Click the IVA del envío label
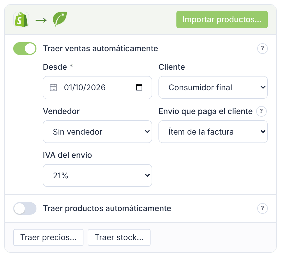Viewport: 281px width, 257px height. pos(67,155)
